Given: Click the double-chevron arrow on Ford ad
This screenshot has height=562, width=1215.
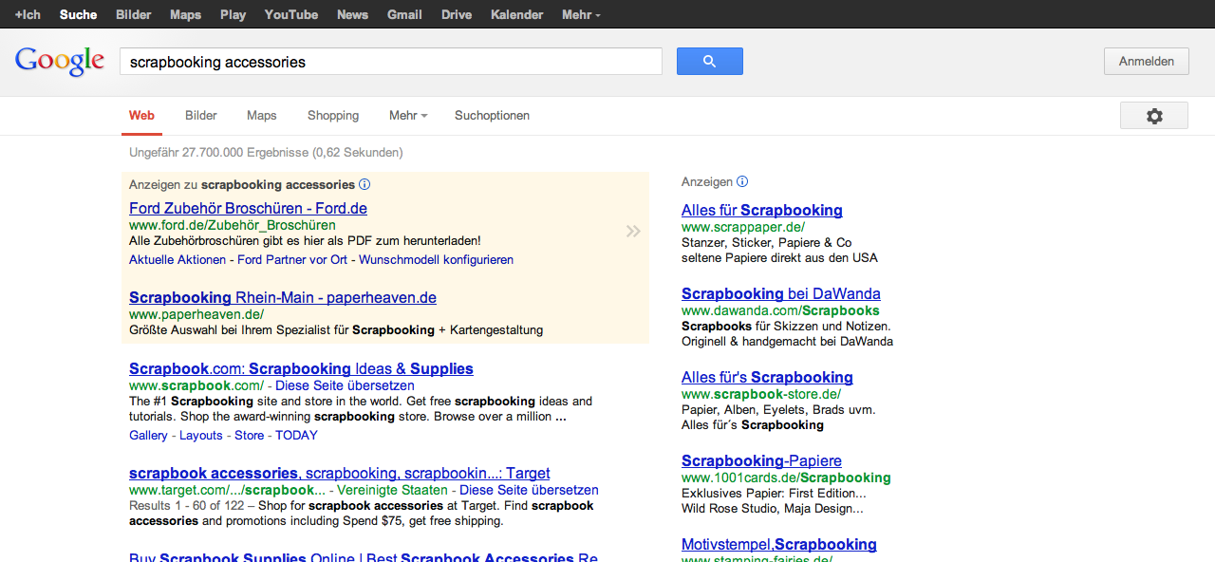Looking at the screenshot, I should (x=633, y=231).
